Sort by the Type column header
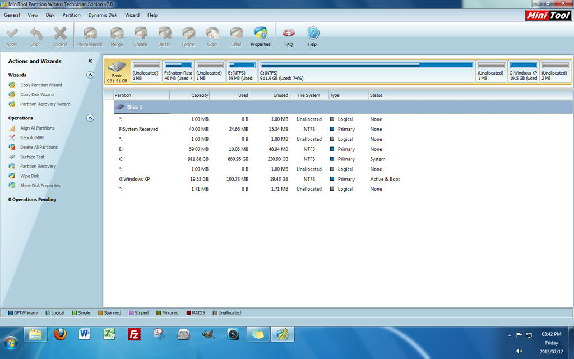574x359 pixels. tap(349, 95)
